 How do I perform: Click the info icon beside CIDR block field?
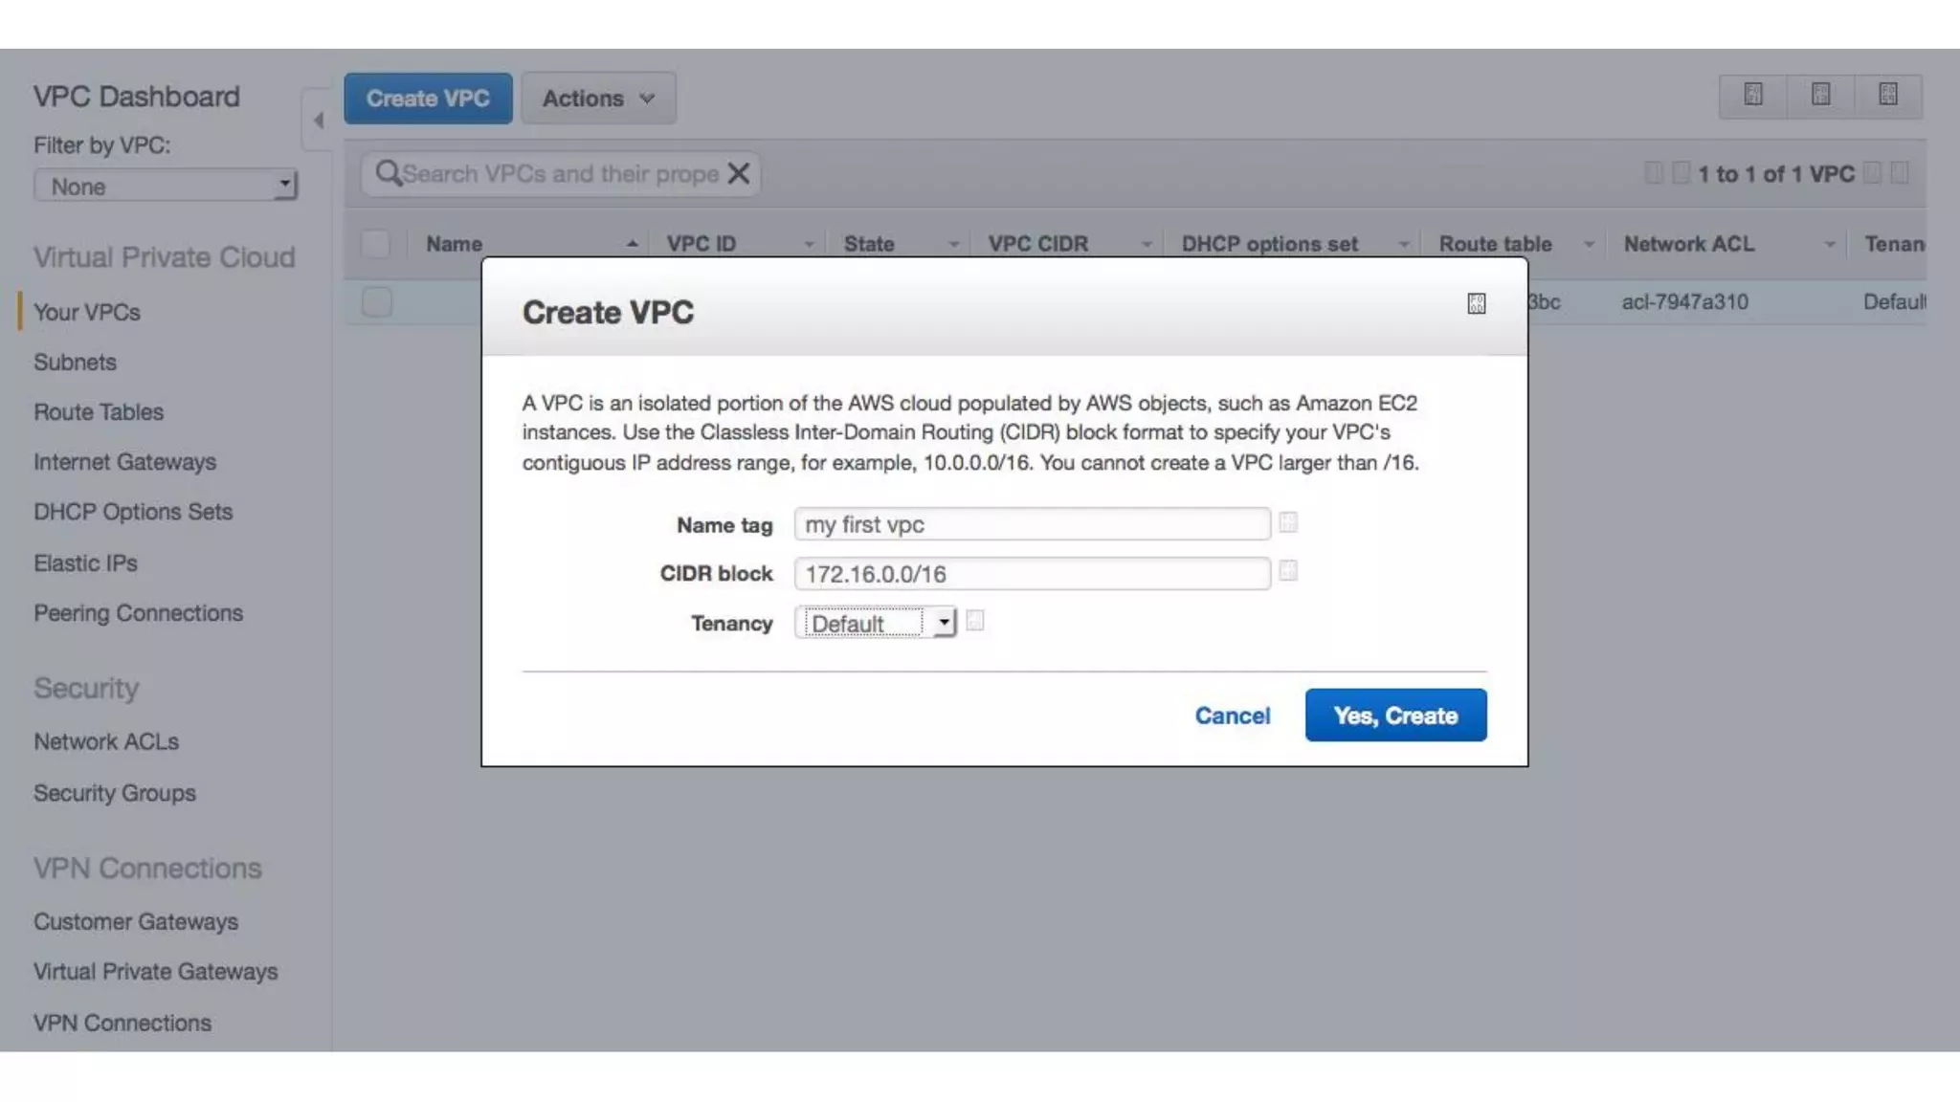1288,571
